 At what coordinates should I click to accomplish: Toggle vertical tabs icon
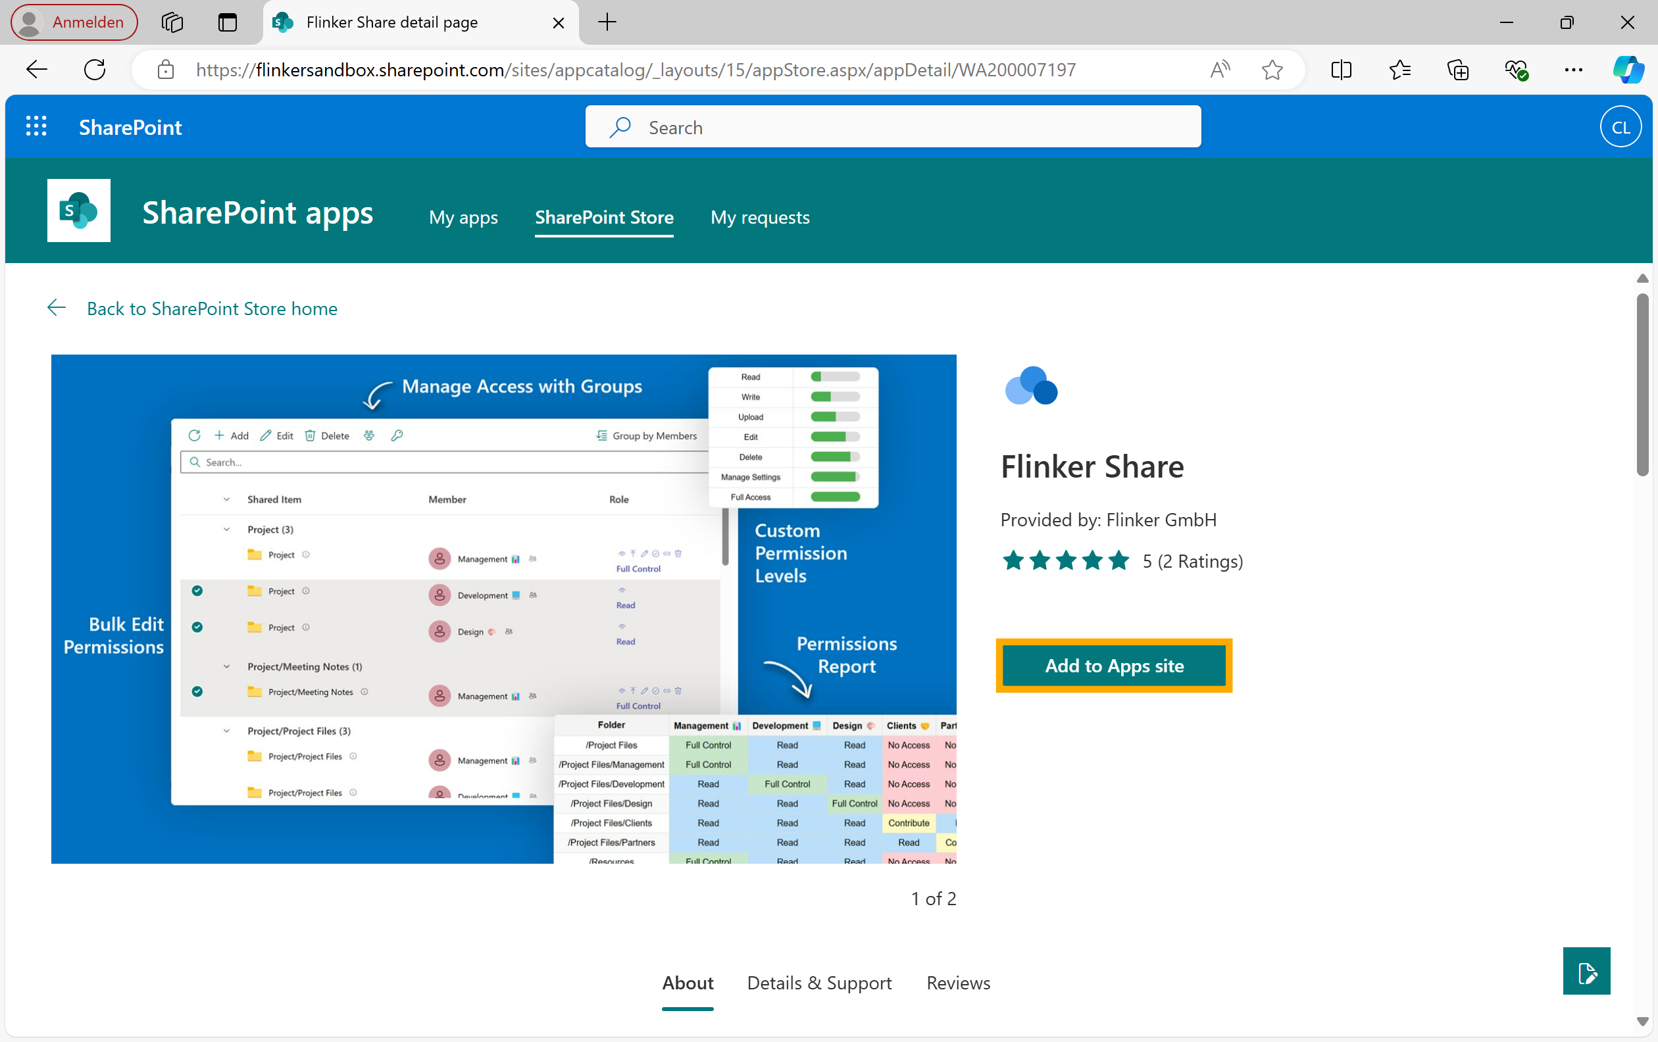(227, 22)
